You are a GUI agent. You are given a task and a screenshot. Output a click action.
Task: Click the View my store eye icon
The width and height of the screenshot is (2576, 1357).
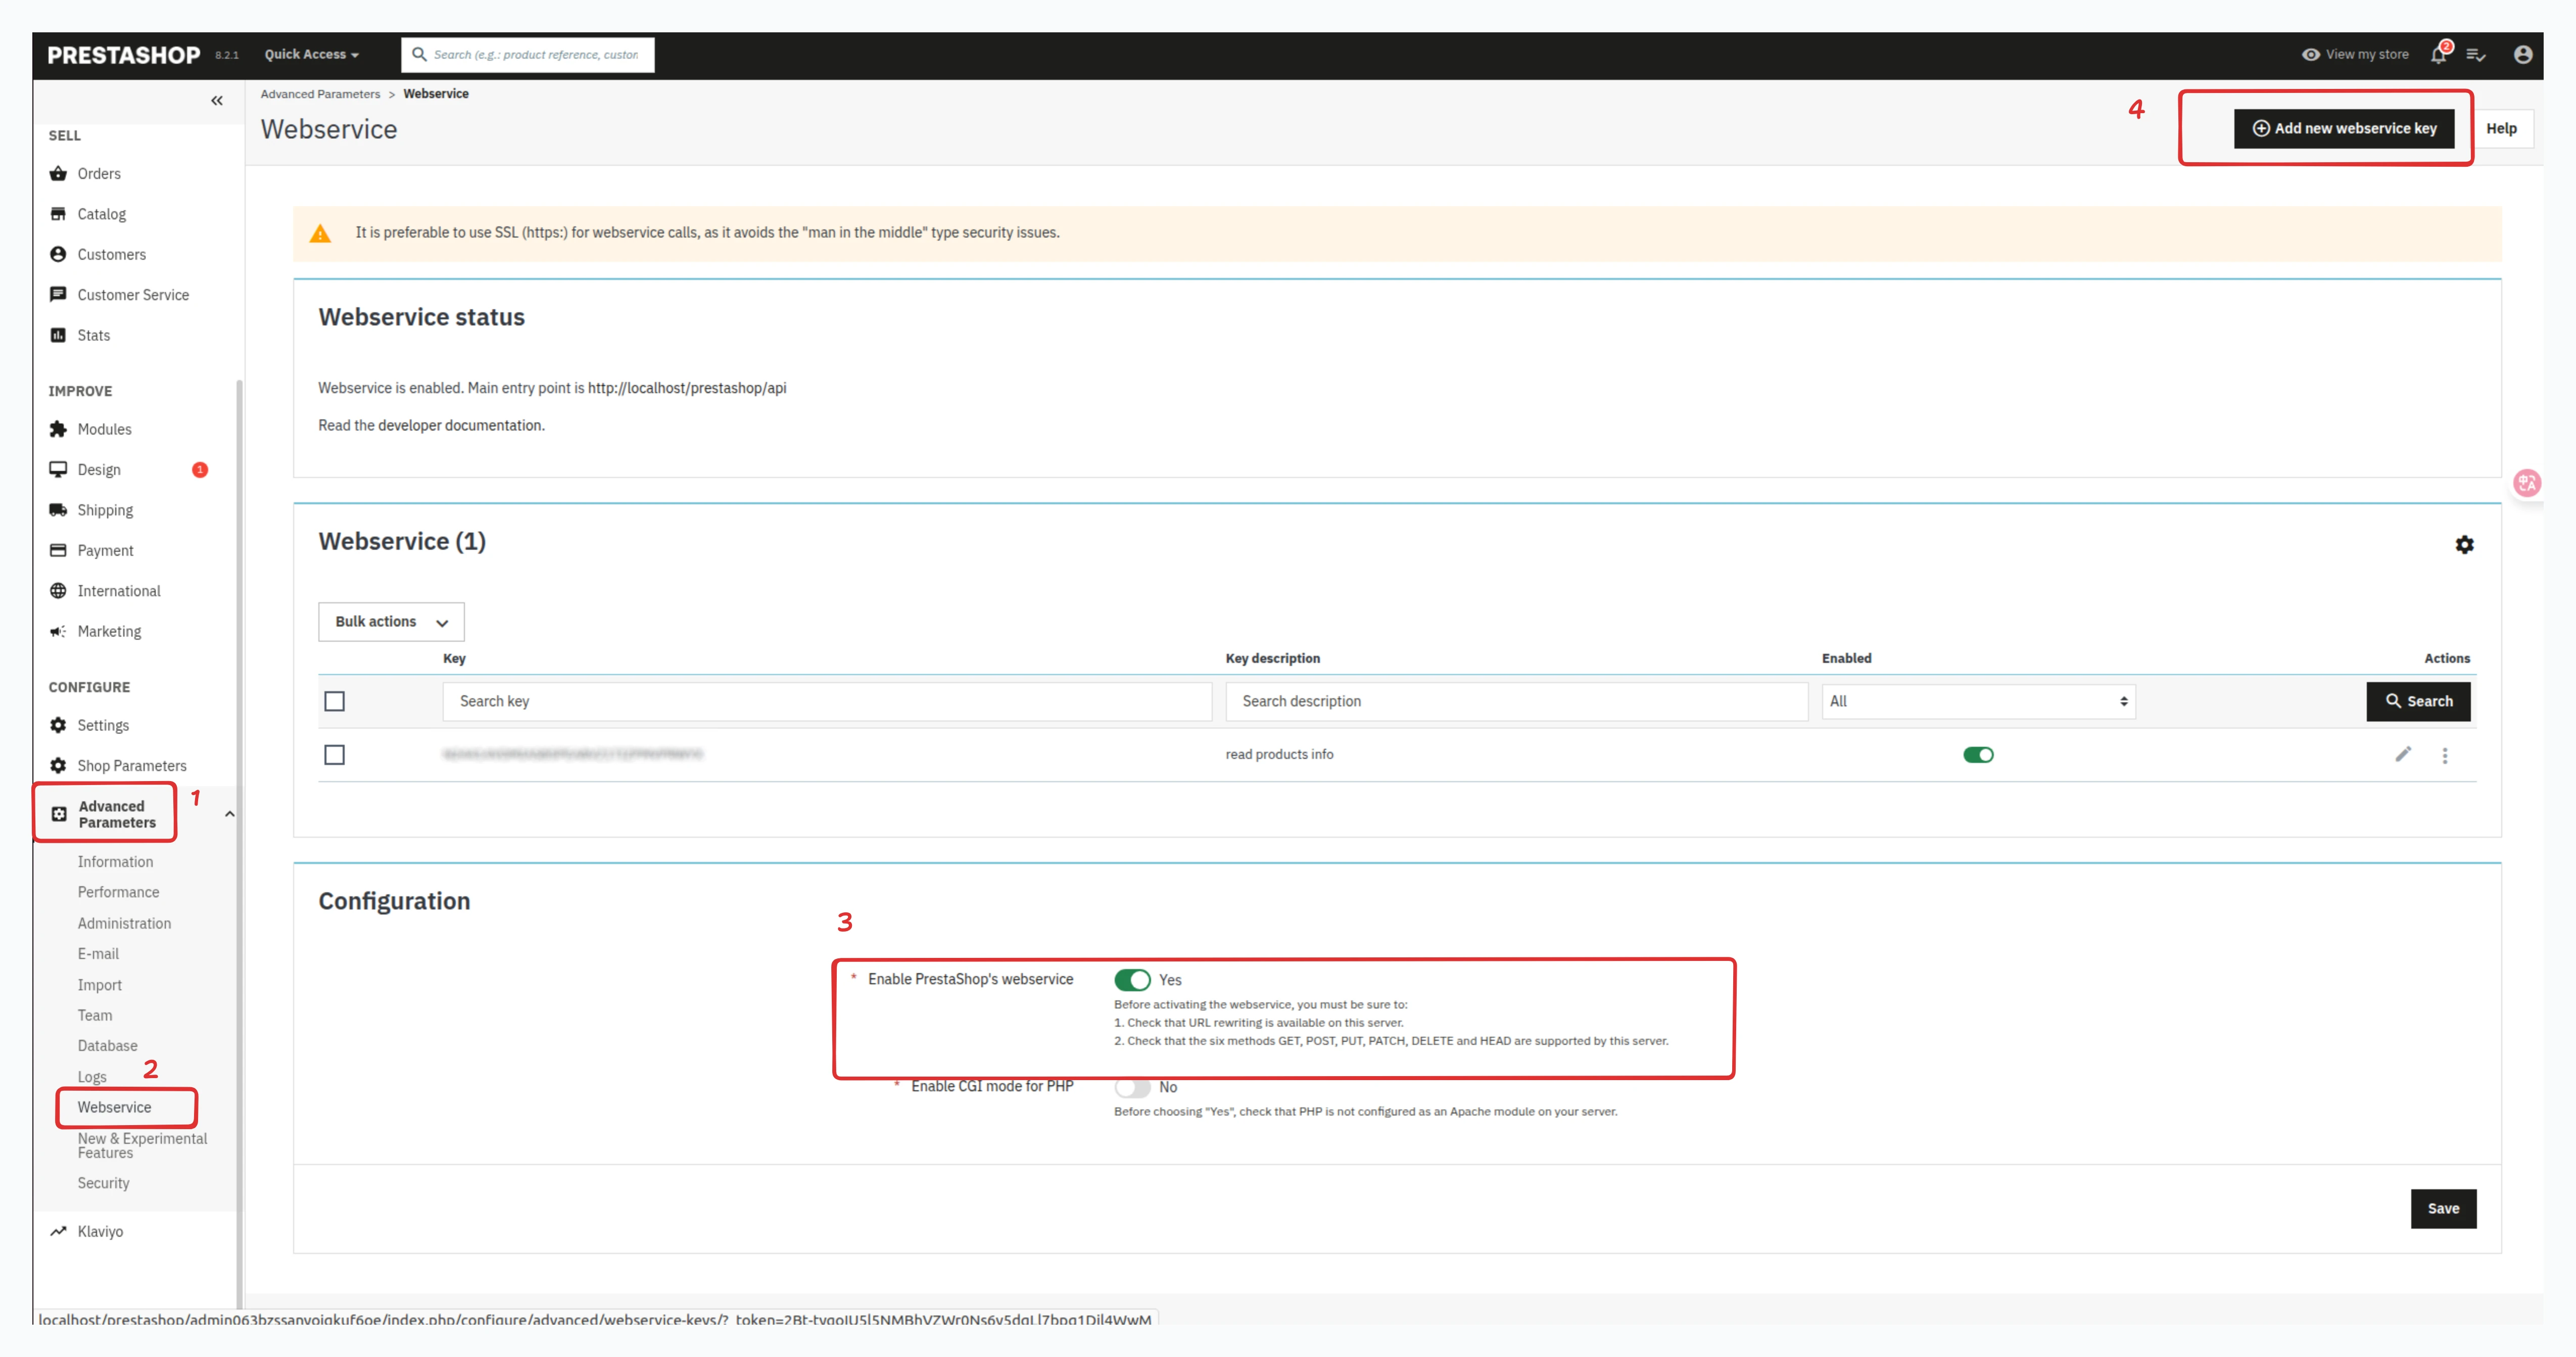(x=2310, y=55)
